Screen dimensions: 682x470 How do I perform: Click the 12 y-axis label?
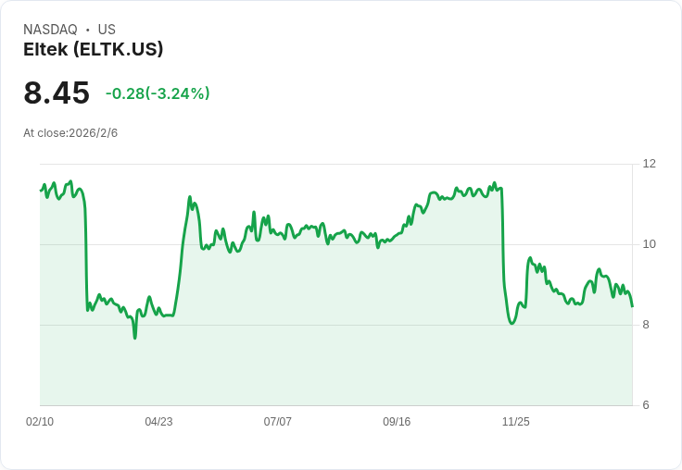click(x=649, y=164)
